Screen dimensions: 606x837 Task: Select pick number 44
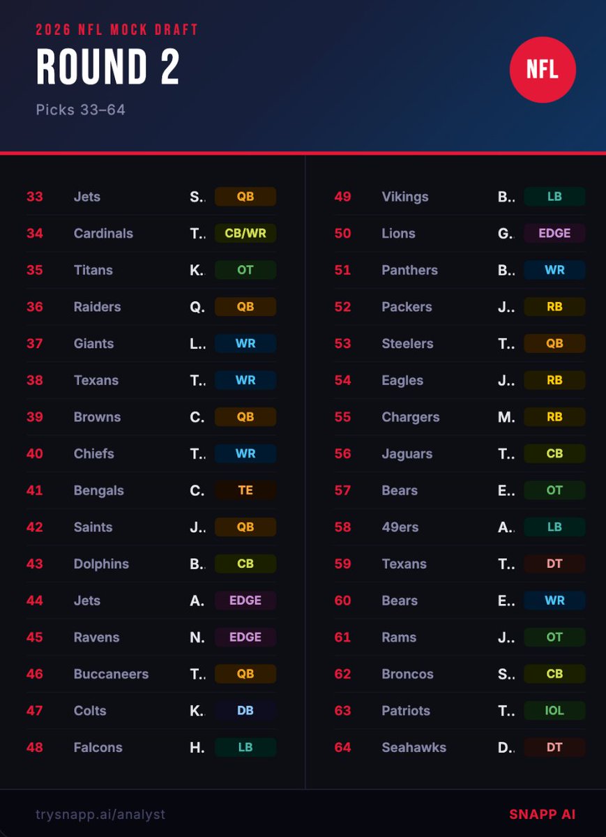[35, 601]
